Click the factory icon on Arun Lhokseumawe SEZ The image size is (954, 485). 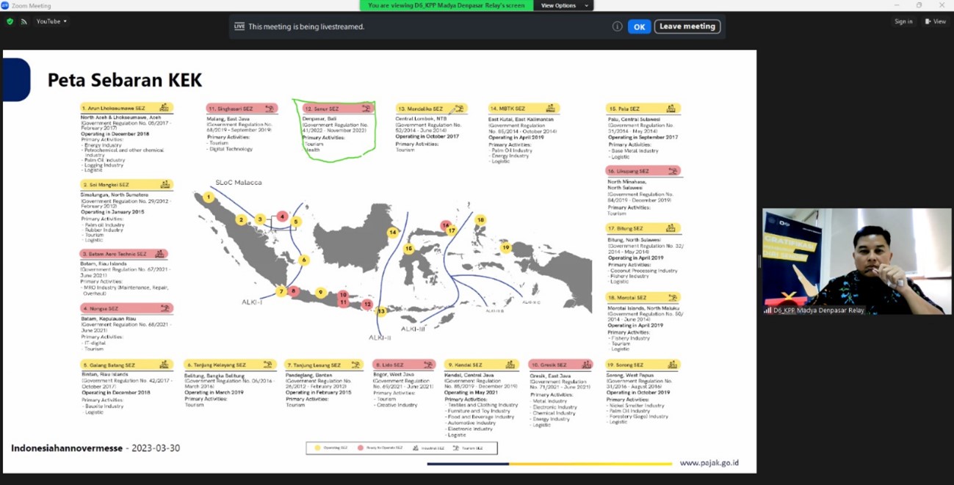tap(164, 108)
